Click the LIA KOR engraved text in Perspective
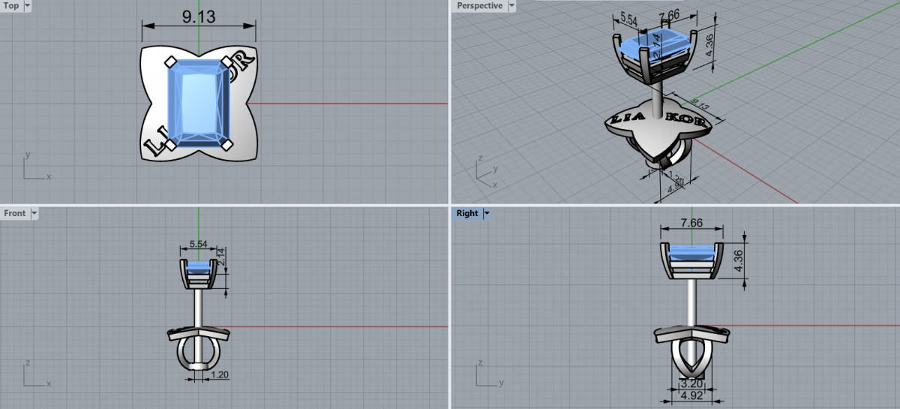The image size is (900, 409). 655,120
